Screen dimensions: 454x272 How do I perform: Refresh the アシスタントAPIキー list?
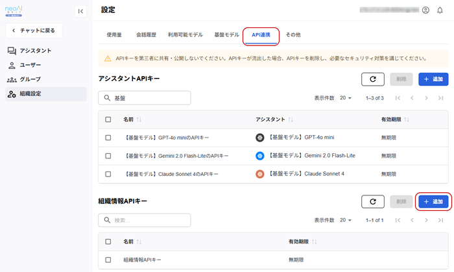372,79
